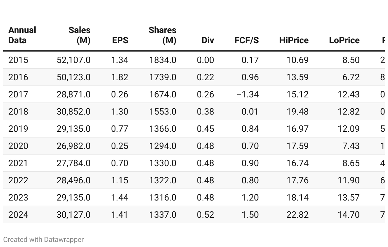Select the Div column header
The image size is (388, 247).
point(208,40)
